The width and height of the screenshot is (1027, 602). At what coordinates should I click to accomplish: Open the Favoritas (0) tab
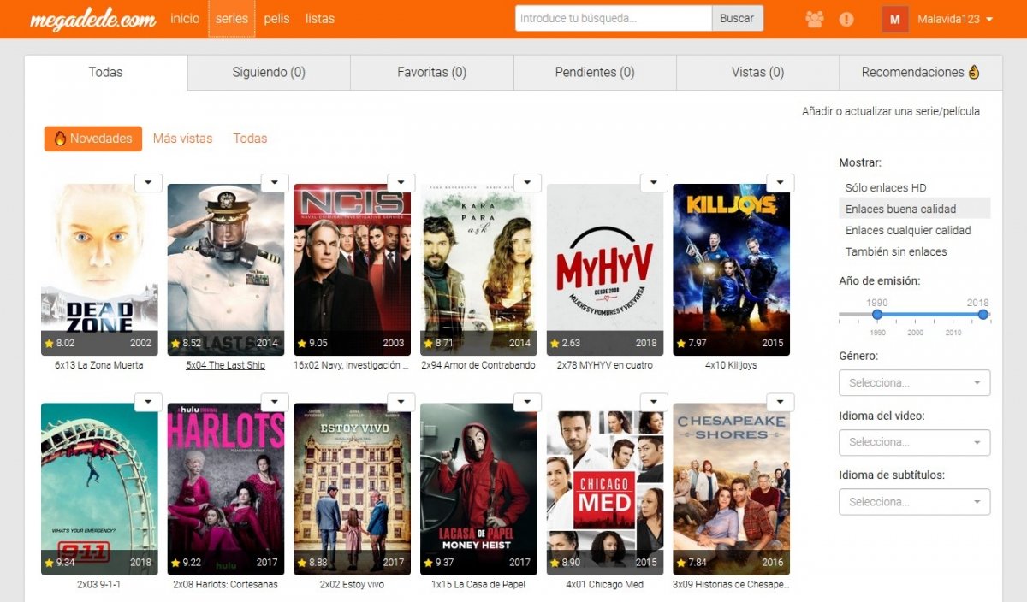pyautogui.click(x=432, y=73)
